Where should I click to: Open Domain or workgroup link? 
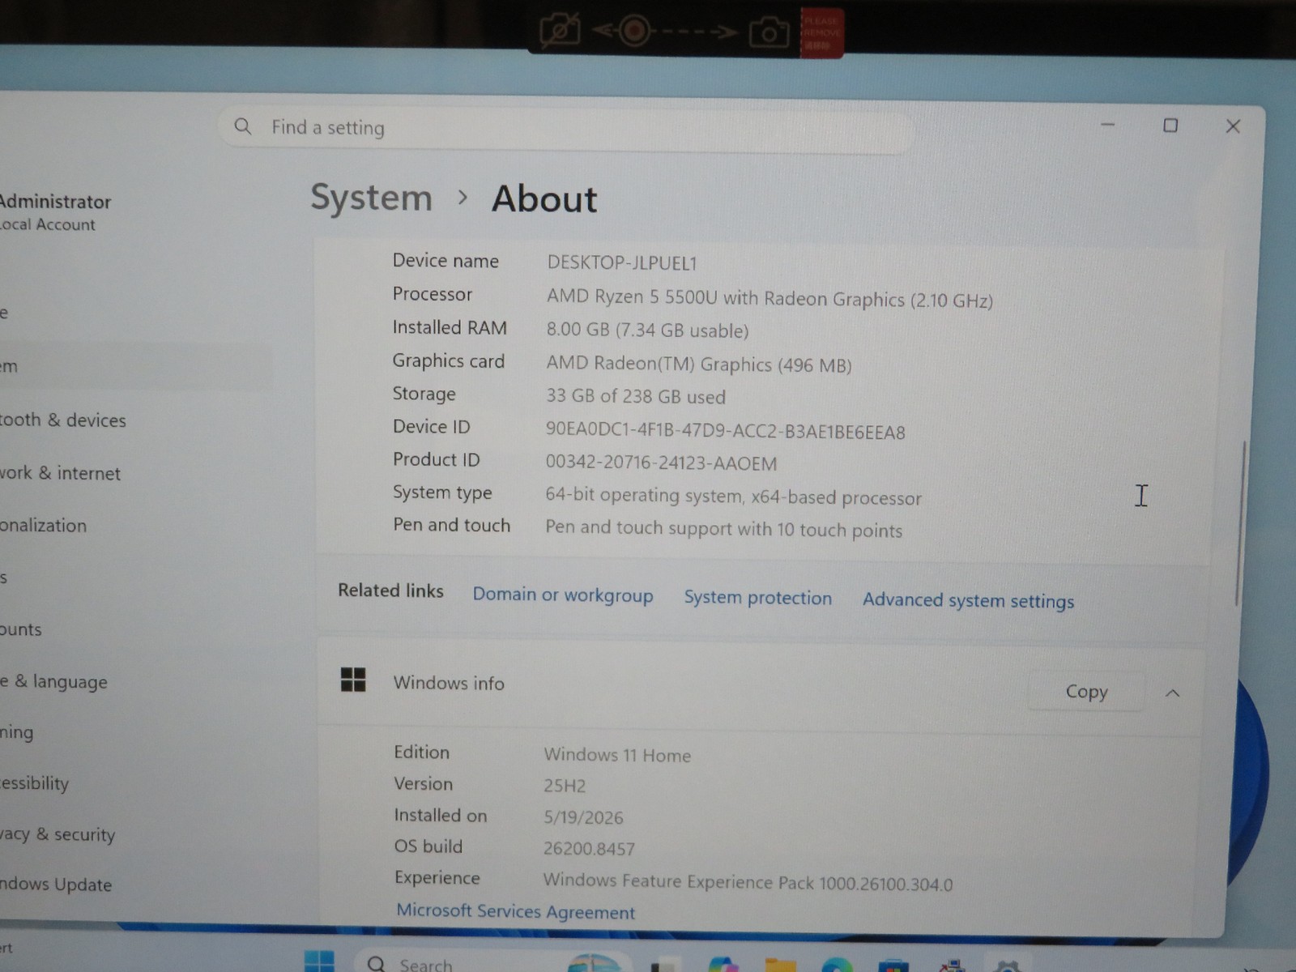coord(563,595)
